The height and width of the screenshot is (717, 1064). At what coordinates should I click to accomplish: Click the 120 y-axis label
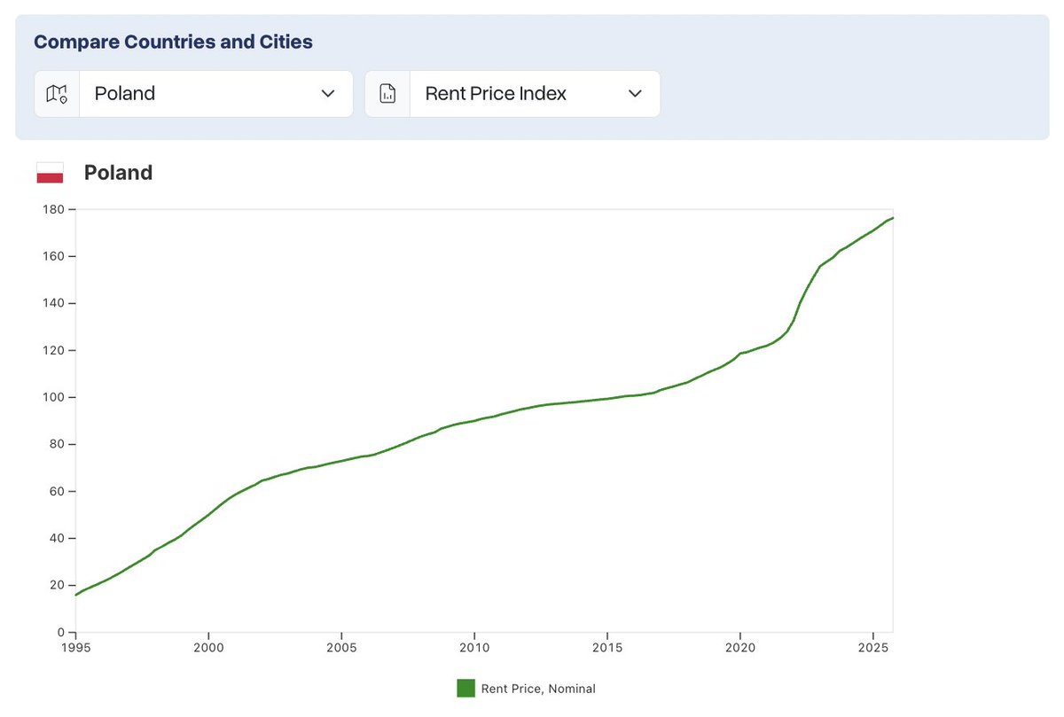click(53, 350)
